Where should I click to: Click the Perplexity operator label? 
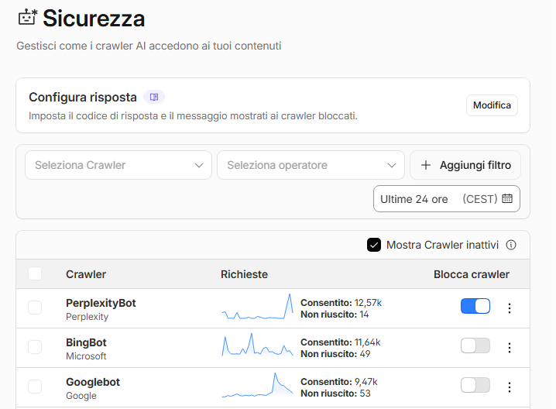tap(88, 317)
